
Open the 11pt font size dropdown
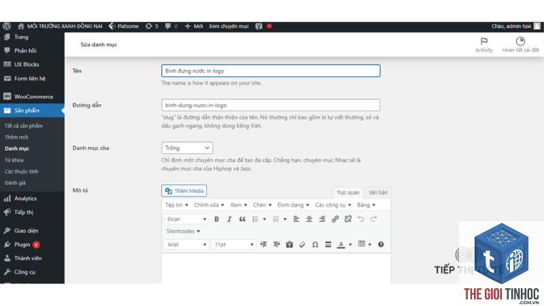(233, 245)
